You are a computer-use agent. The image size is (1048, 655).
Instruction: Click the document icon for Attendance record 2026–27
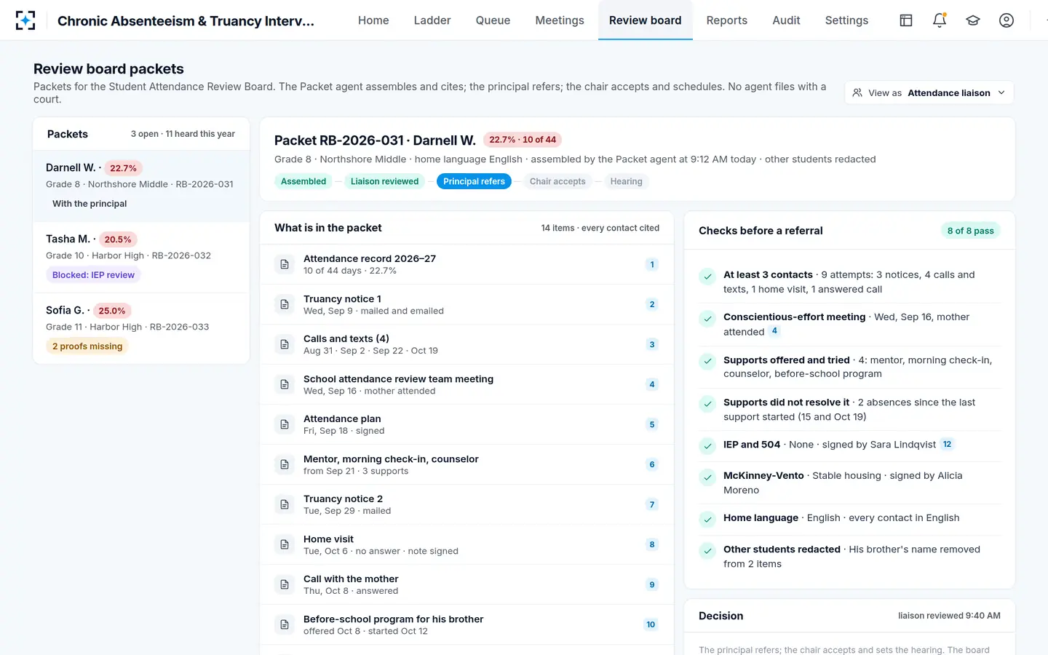click(285, 264)
